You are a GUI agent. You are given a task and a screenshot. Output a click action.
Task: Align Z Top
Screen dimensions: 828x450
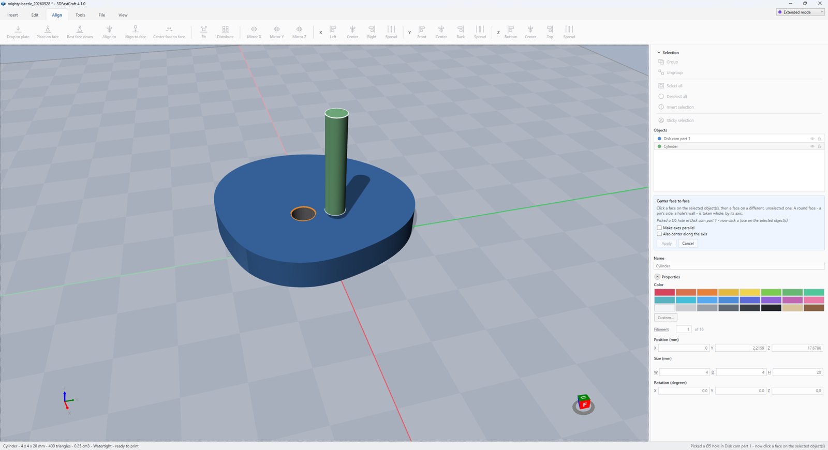point(550,32)
